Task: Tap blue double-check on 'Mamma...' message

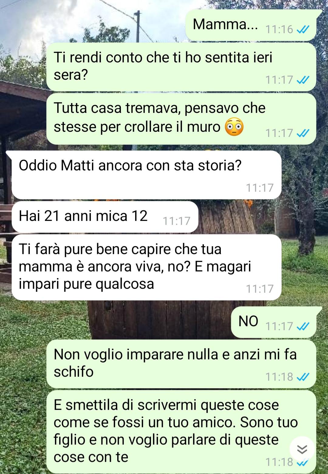Action: pyautogui.click(x=303, y=30)
